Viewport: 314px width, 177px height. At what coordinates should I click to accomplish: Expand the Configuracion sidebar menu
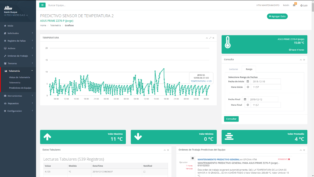[18, 111]
